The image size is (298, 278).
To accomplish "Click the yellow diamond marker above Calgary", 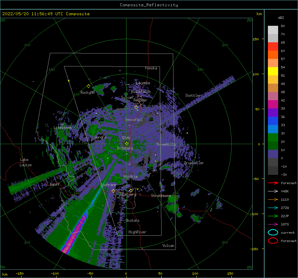I will click(131, 190).
